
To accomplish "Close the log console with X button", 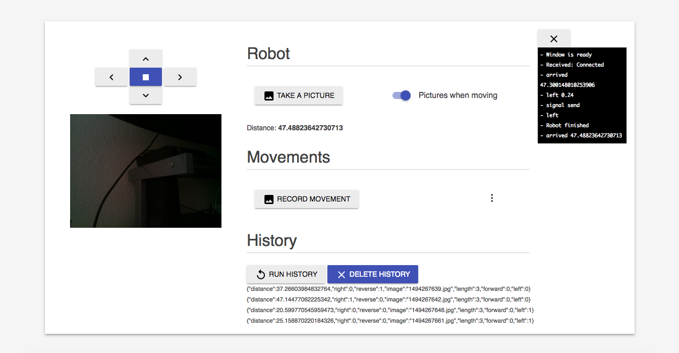I will [x=553, y=39].
